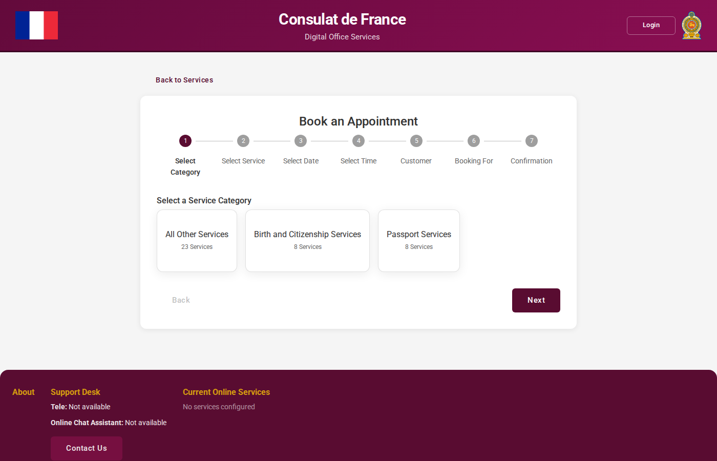Click the Sri Lanka emblem icon

[x=691, y=26]
